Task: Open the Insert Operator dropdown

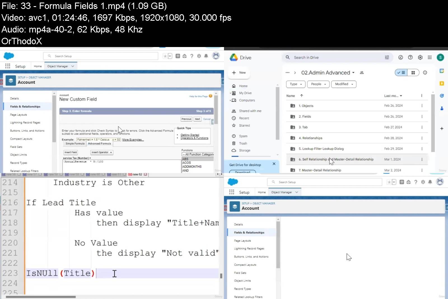Action: pos(102,152)
